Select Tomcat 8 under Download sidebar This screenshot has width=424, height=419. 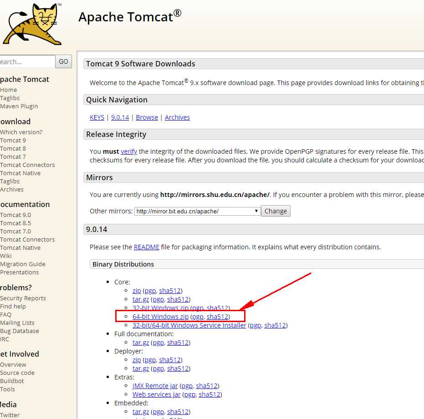pos(13,149)
